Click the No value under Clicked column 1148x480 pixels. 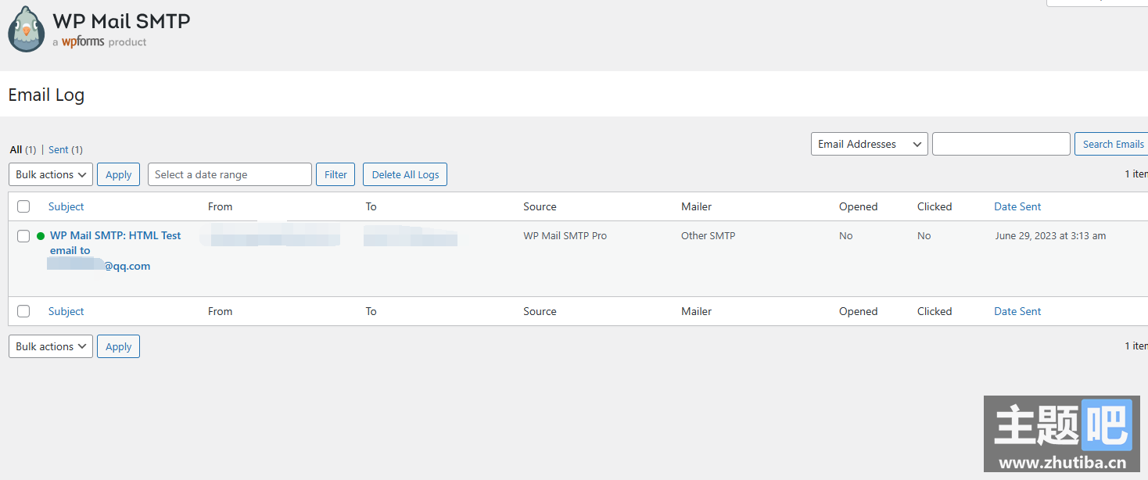click(924, 235)
